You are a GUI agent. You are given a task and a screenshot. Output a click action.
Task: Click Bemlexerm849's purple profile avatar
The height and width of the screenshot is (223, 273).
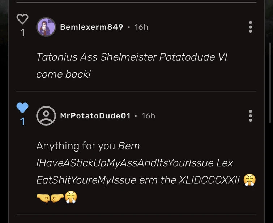pyautogui.click(x=46, y=27)
